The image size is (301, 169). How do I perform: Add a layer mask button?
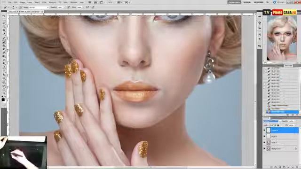pos(280,167)
